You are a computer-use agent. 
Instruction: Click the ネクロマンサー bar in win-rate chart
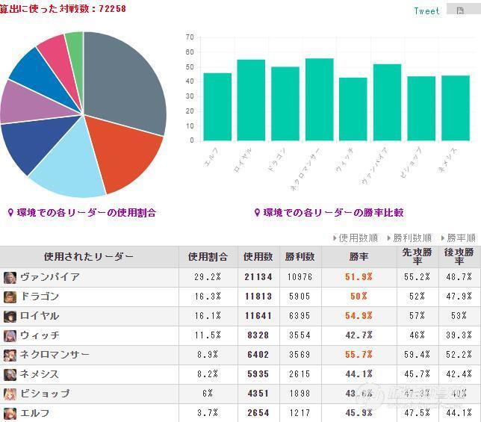coord(320,99)
